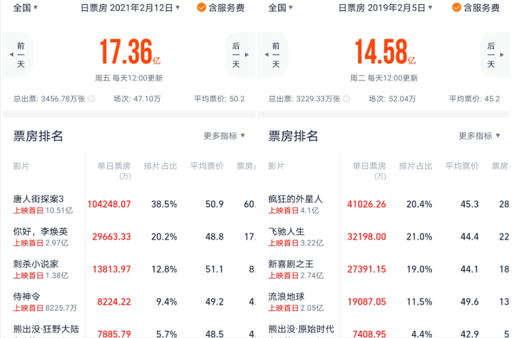
Task: Expand 更多指标 in 2019 ranking
Action: click(x=479, y=136)
